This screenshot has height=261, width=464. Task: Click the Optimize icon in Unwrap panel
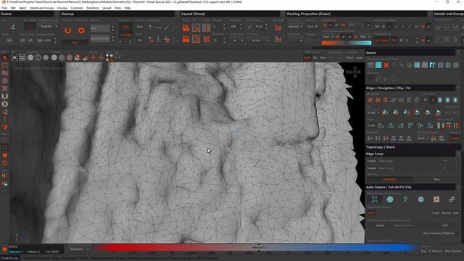tap(81, 30)
